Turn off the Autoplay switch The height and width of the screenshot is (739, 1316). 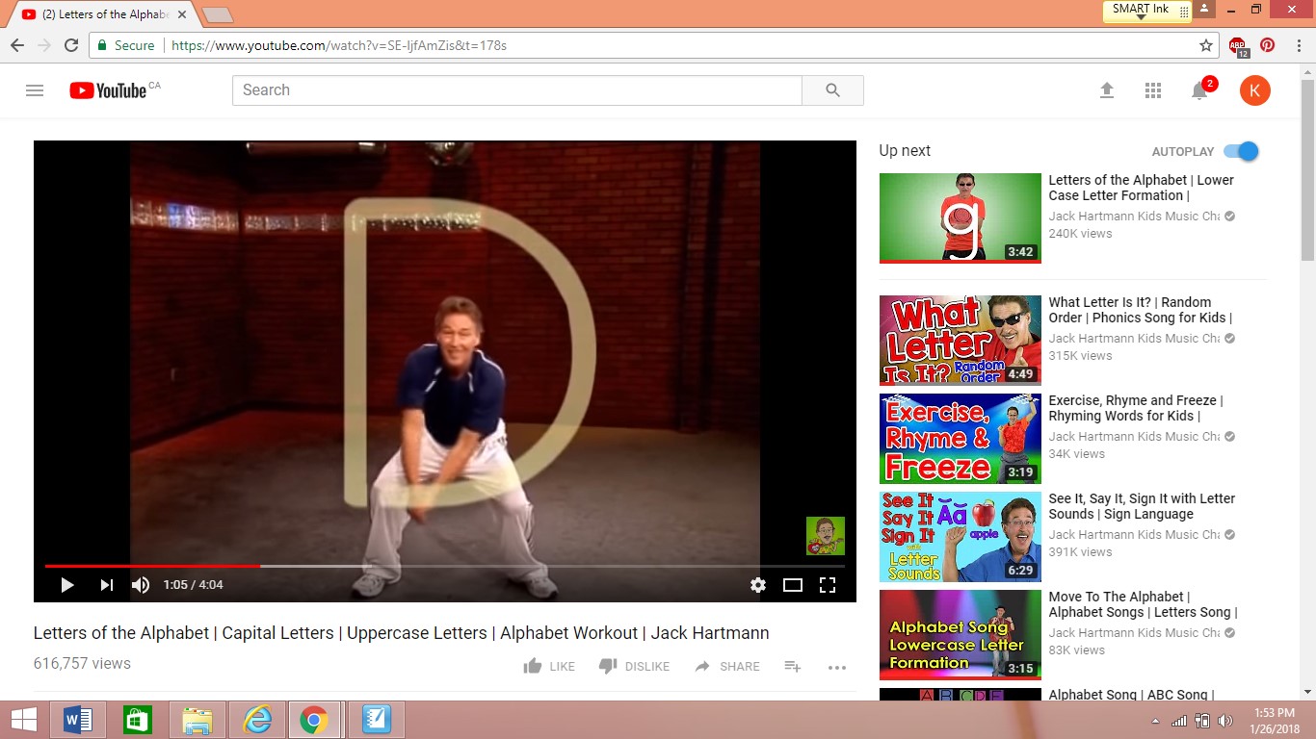[1241, 151]
